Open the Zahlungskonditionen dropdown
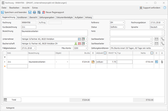Viewport: 168px width, 111px height. [x=163, y=48]
